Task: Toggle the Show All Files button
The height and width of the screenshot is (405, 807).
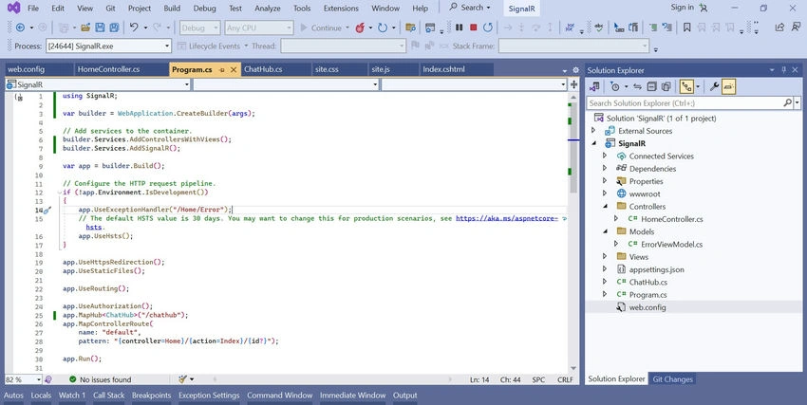Action: (666, 87)
